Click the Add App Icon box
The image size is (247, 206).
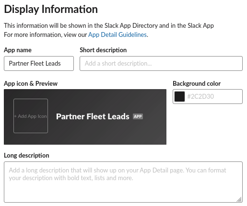pos(31,116)
